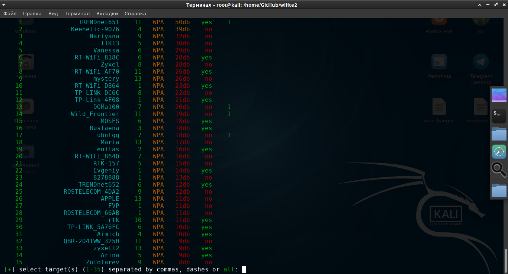Open the Файл menu

pyautogui.click(x=10, y=13)
